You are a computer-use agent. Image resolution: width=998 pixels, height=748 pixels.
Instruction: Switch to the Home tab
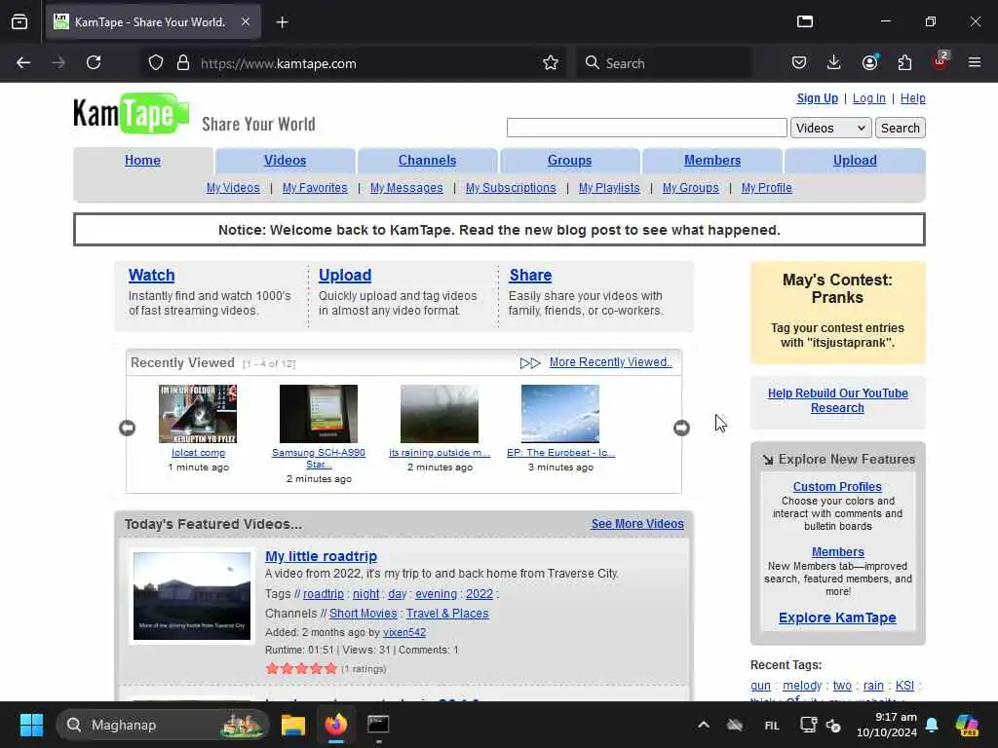142,161
